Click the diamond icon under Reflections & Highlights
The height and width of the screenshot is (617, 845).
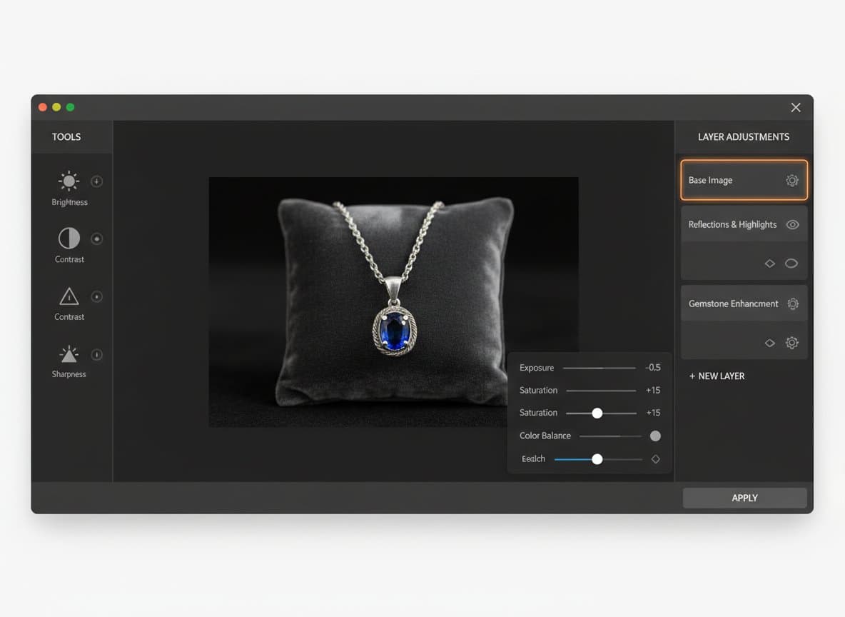point(769,263)
